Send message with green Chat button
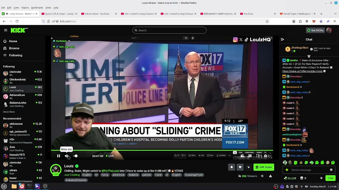The image size is (339, 190). (x=330, y=178)
